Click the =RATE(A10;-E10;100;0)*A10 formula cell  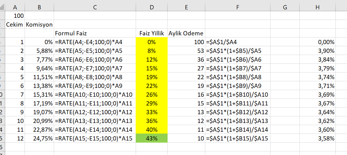tap(95, 95)
